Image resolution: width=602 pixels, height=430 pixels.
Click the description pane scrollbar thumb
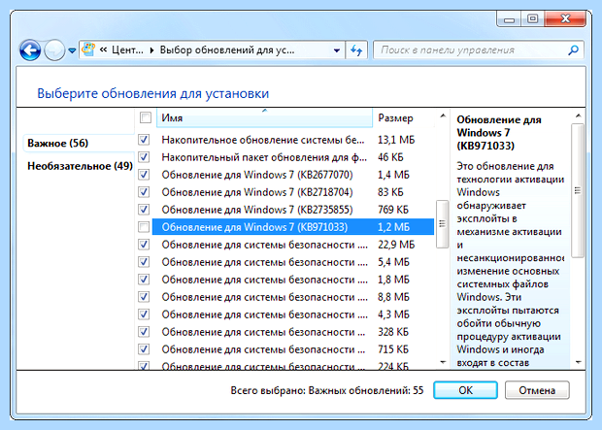578,190
